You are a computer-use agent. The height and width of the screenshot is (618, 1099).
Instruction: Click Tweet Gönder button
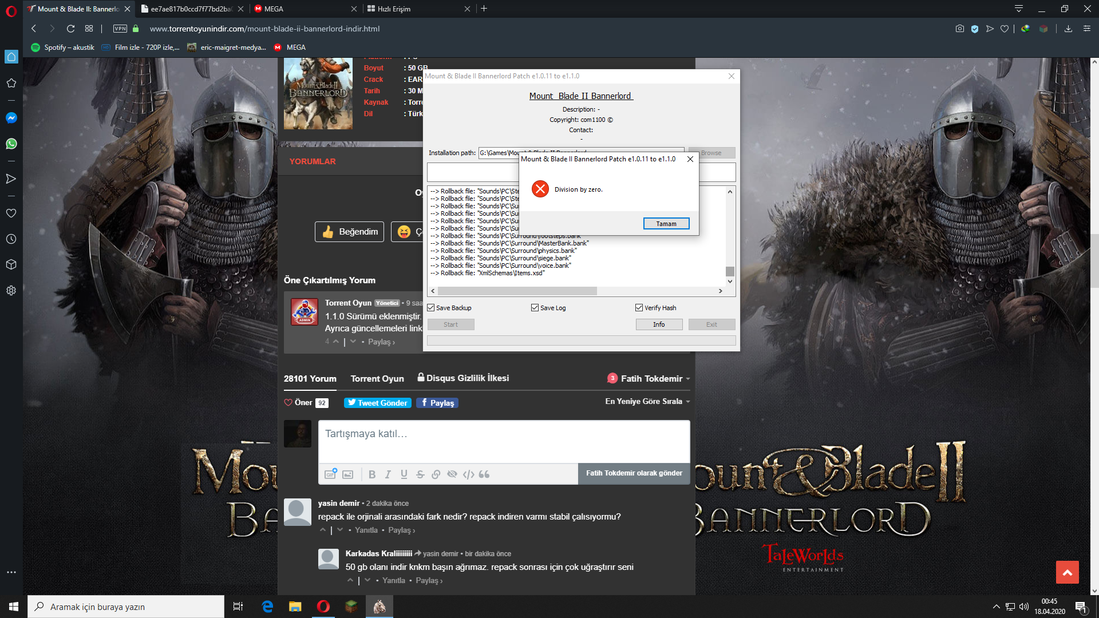[378, 403]
